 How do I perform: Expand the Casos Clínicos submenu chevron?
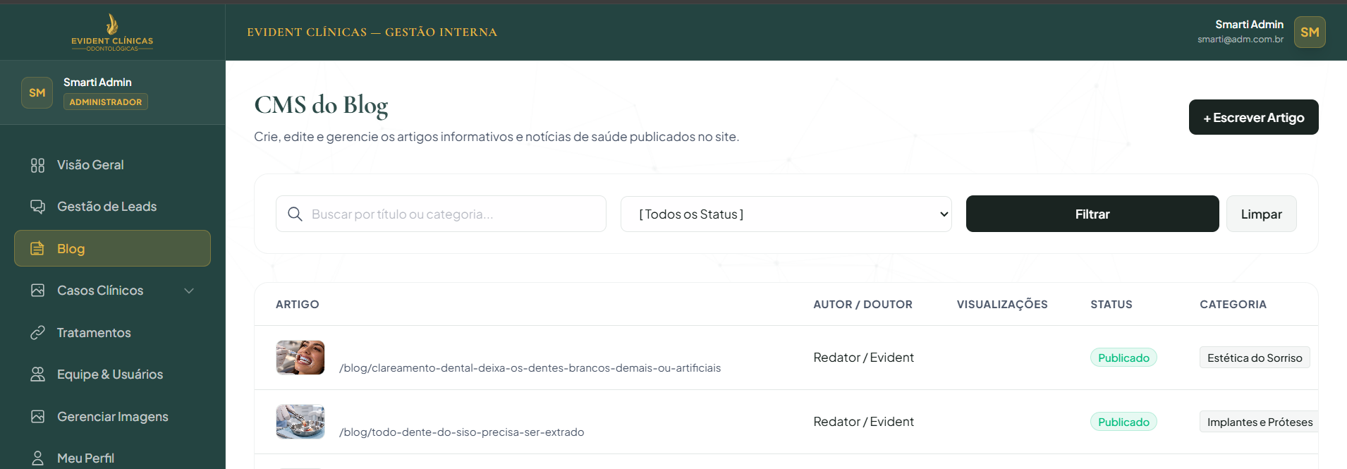pos(189,291)
